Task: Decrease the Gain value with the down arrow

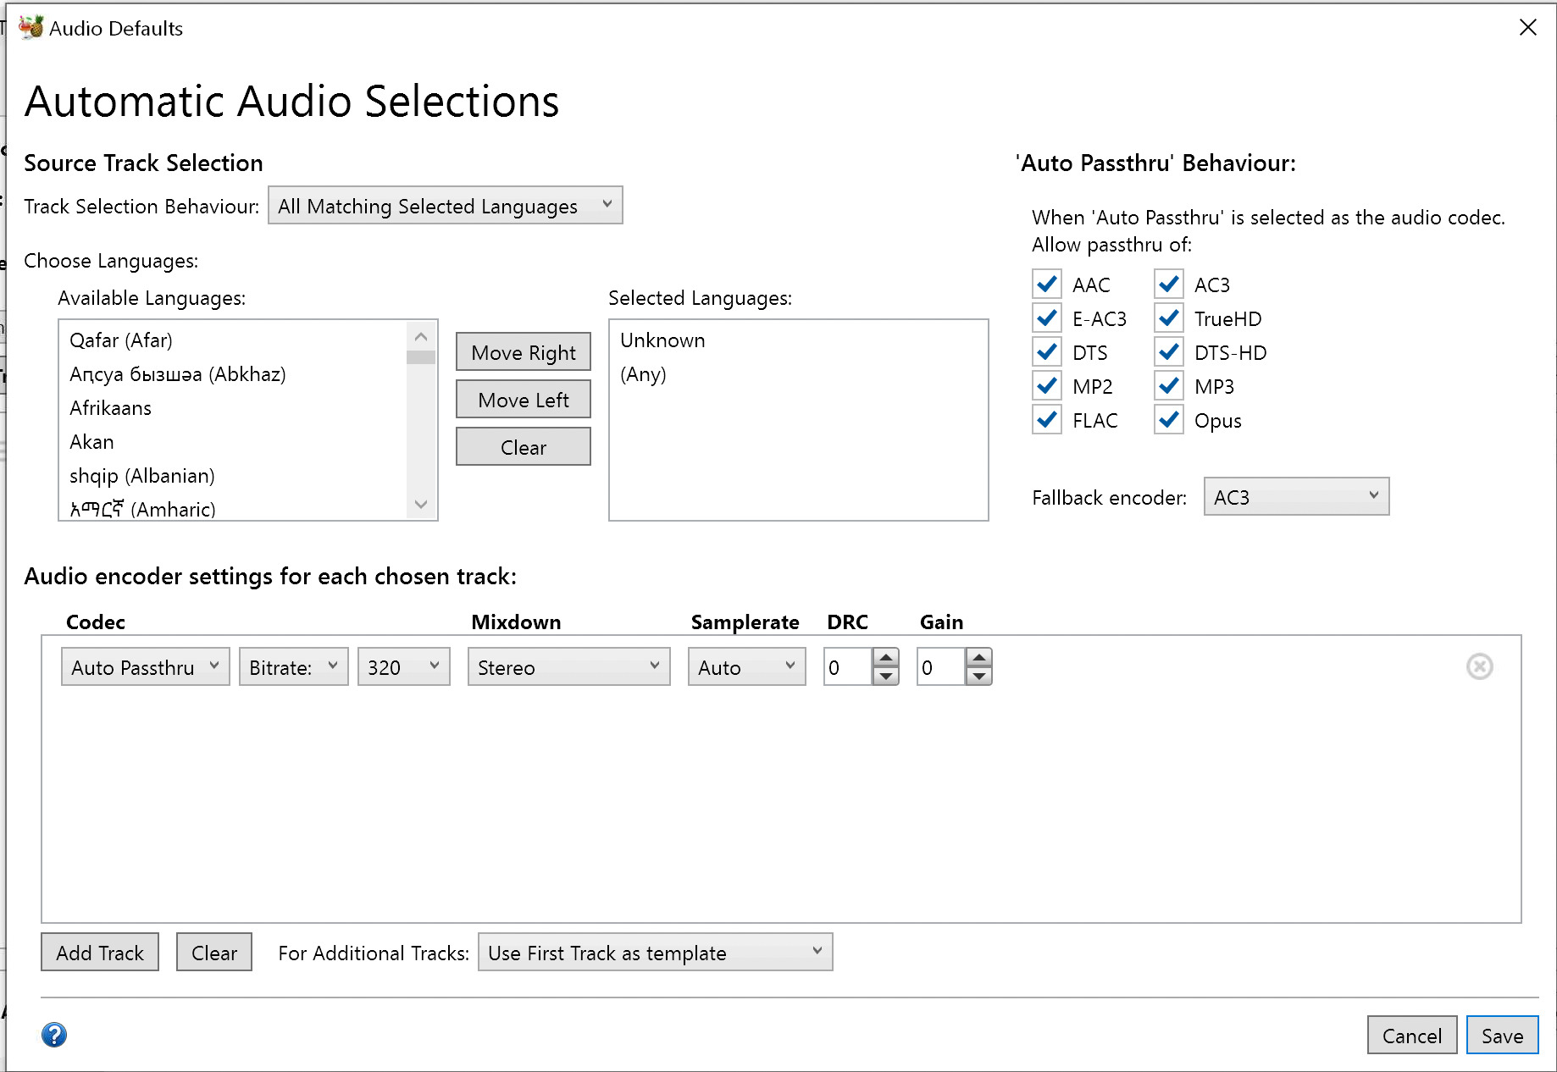Action: (x=979, y=676)
